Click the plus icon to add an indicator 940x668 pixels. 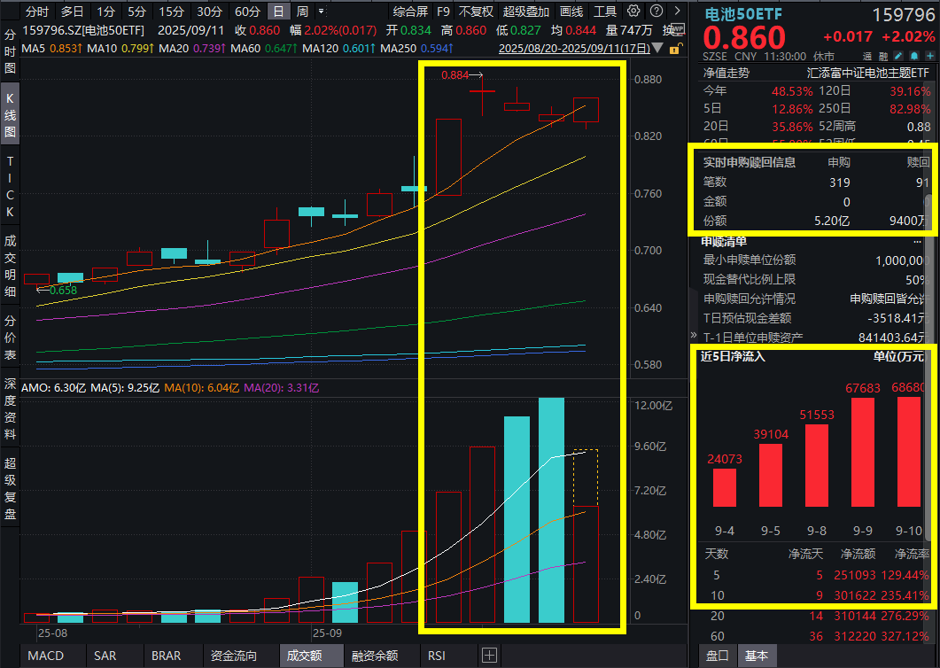click(x=488, y=656)
